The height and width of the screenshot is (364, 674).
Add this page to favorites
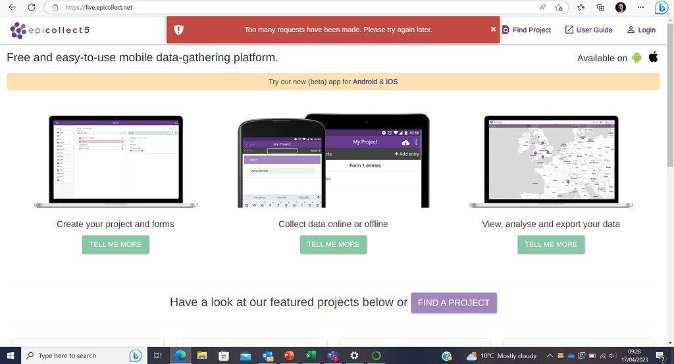[x=559, y=7]
